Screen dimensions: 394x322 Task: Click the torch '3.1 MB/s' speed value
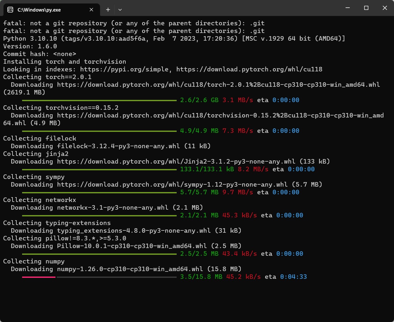click(x=238, y=100)
